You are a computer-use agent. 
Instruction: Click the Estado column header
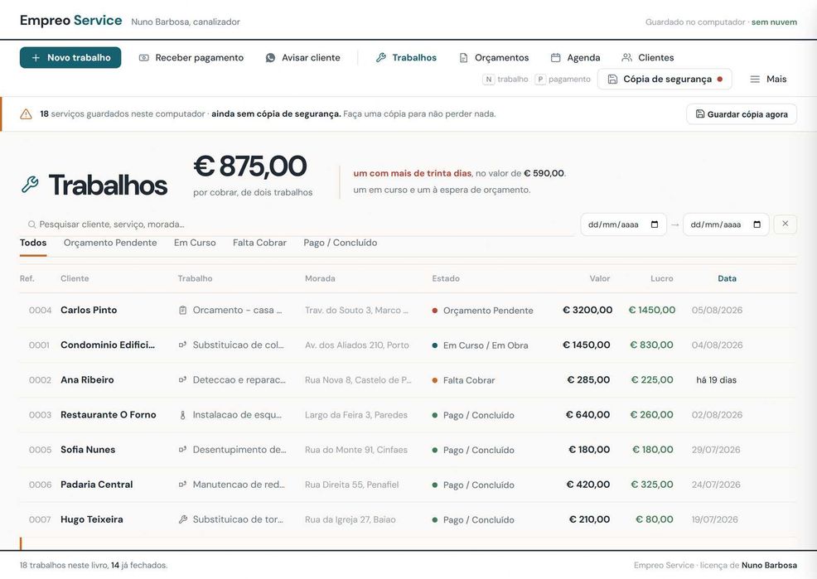click(446, 278)
